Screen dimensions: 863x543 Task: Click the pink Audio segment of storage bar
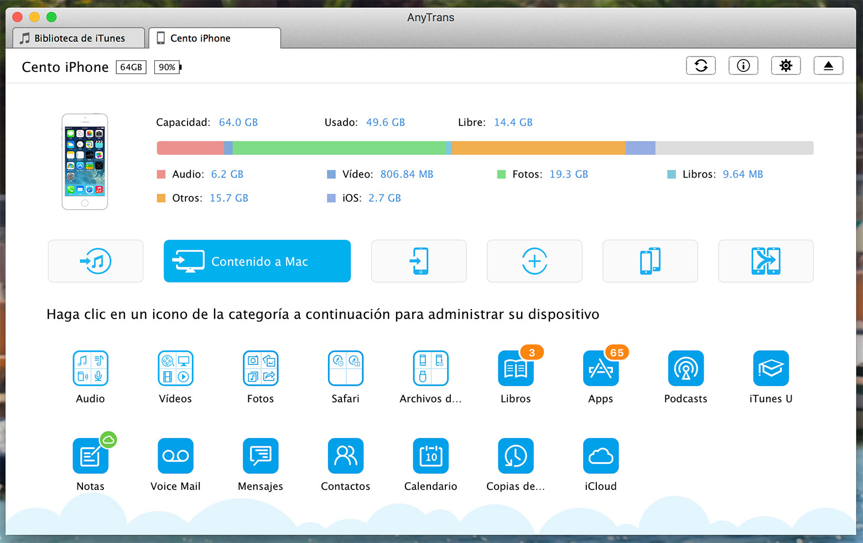[191, 148]
